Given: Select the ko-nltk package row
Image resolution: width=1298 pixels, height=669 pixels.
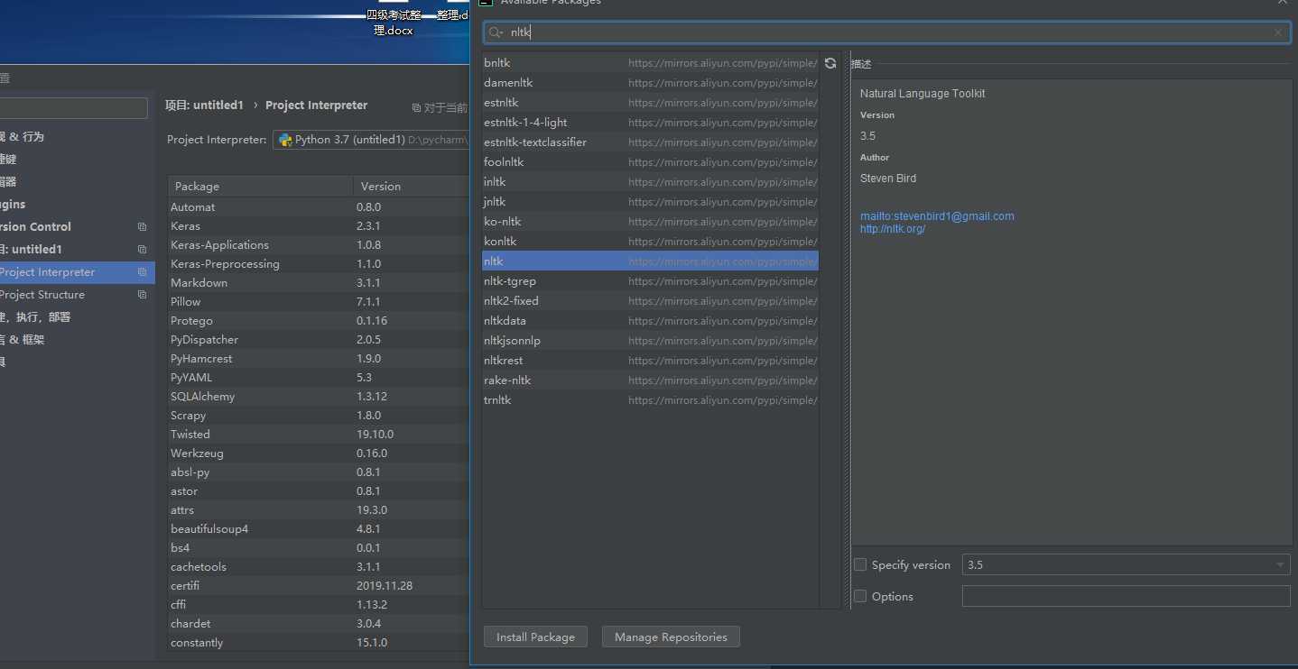Looking at the screenshot, I should (x=650, y=222).
